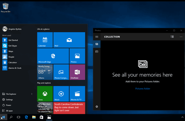
Task: Launch the OneNote tile
Action: click(77, 72)
